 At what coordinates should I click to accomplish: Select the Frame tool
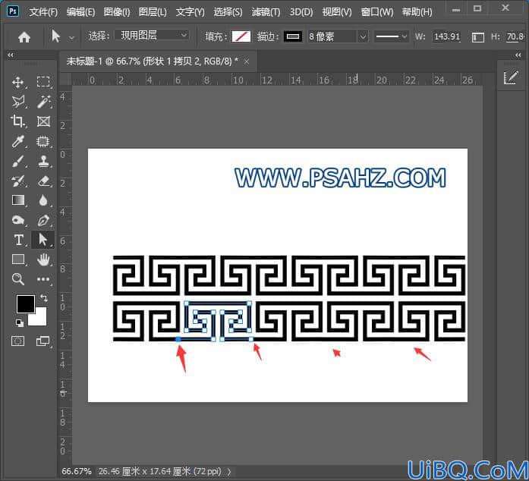tap(43, 121)
